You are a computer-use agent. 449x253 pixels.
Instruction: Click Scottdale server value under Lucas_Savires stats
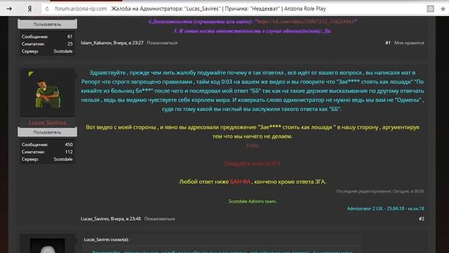coord(63,160)
